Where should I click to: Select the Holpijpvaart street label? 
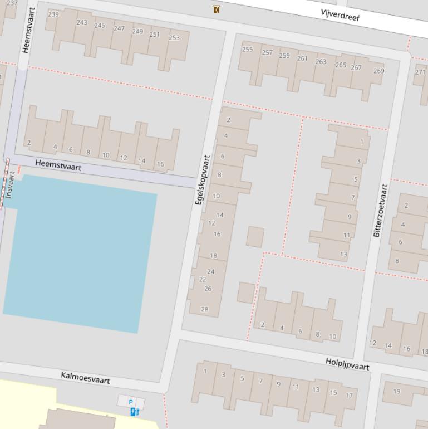(x=347, y=364)
